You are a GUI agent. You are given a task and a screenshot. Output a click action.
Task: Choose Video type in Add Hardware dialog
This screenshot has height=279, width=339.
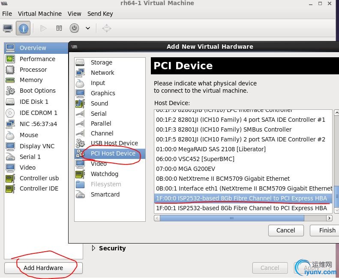[x=110, y=164]
